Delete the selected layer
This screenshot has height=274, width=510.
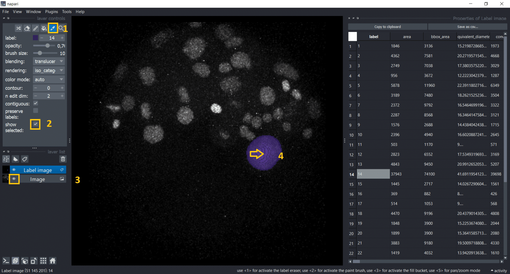62,159
